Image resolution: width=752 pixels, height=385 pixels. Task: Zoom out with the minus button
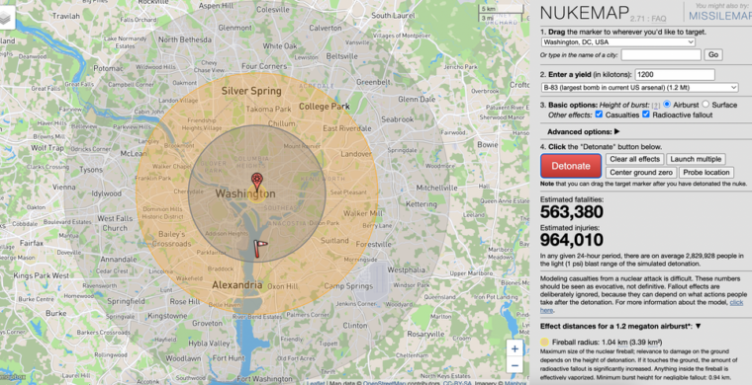(515, 366)
